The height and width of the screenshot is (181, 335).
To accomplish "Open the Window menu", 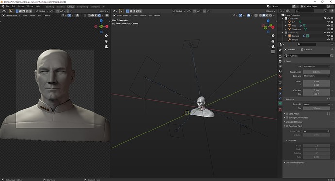I will (30, 6).
